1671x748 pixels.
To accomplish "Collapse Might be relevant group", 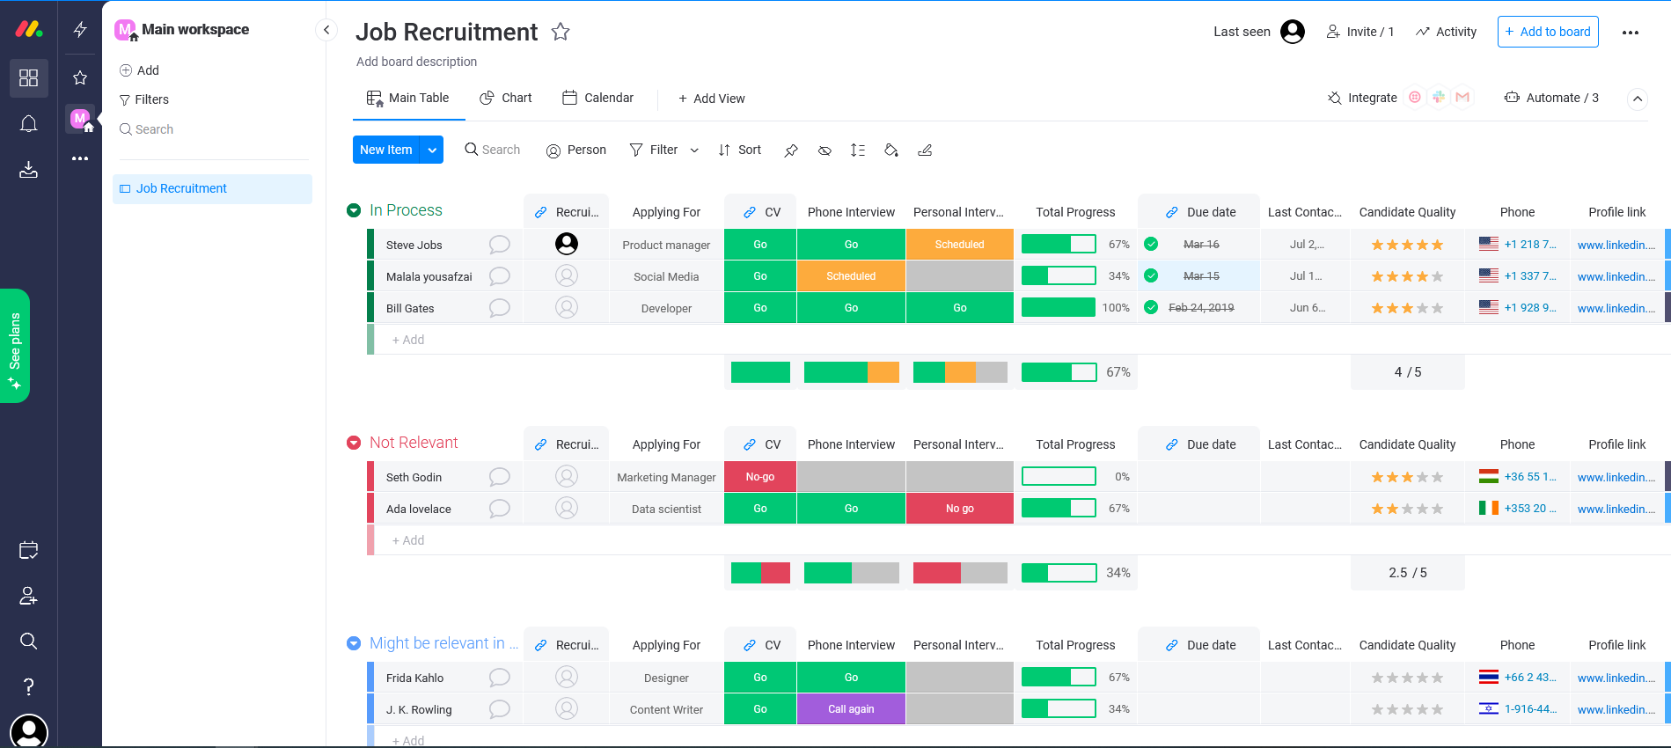I will click(x=354, y=643).
